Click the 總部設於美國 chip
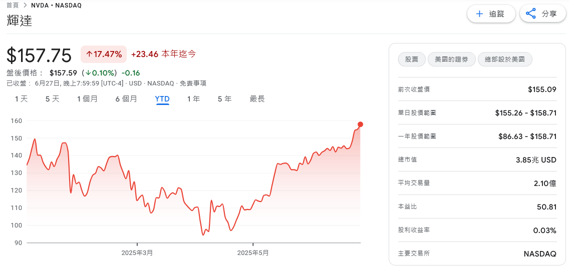569x267 pixels. (x=505, y=59)
